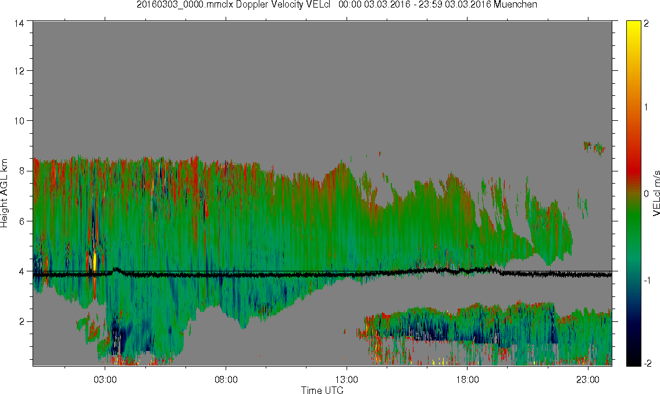Click the black line at 4 km near 13:00
This screenshot has width=660, height=394.
(x=347, y=274)
